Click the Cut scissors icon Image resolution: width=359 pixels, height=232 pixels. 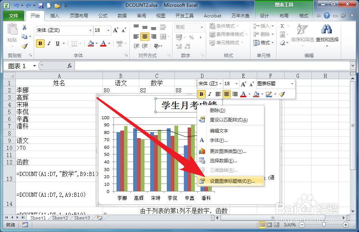[24, 28]
